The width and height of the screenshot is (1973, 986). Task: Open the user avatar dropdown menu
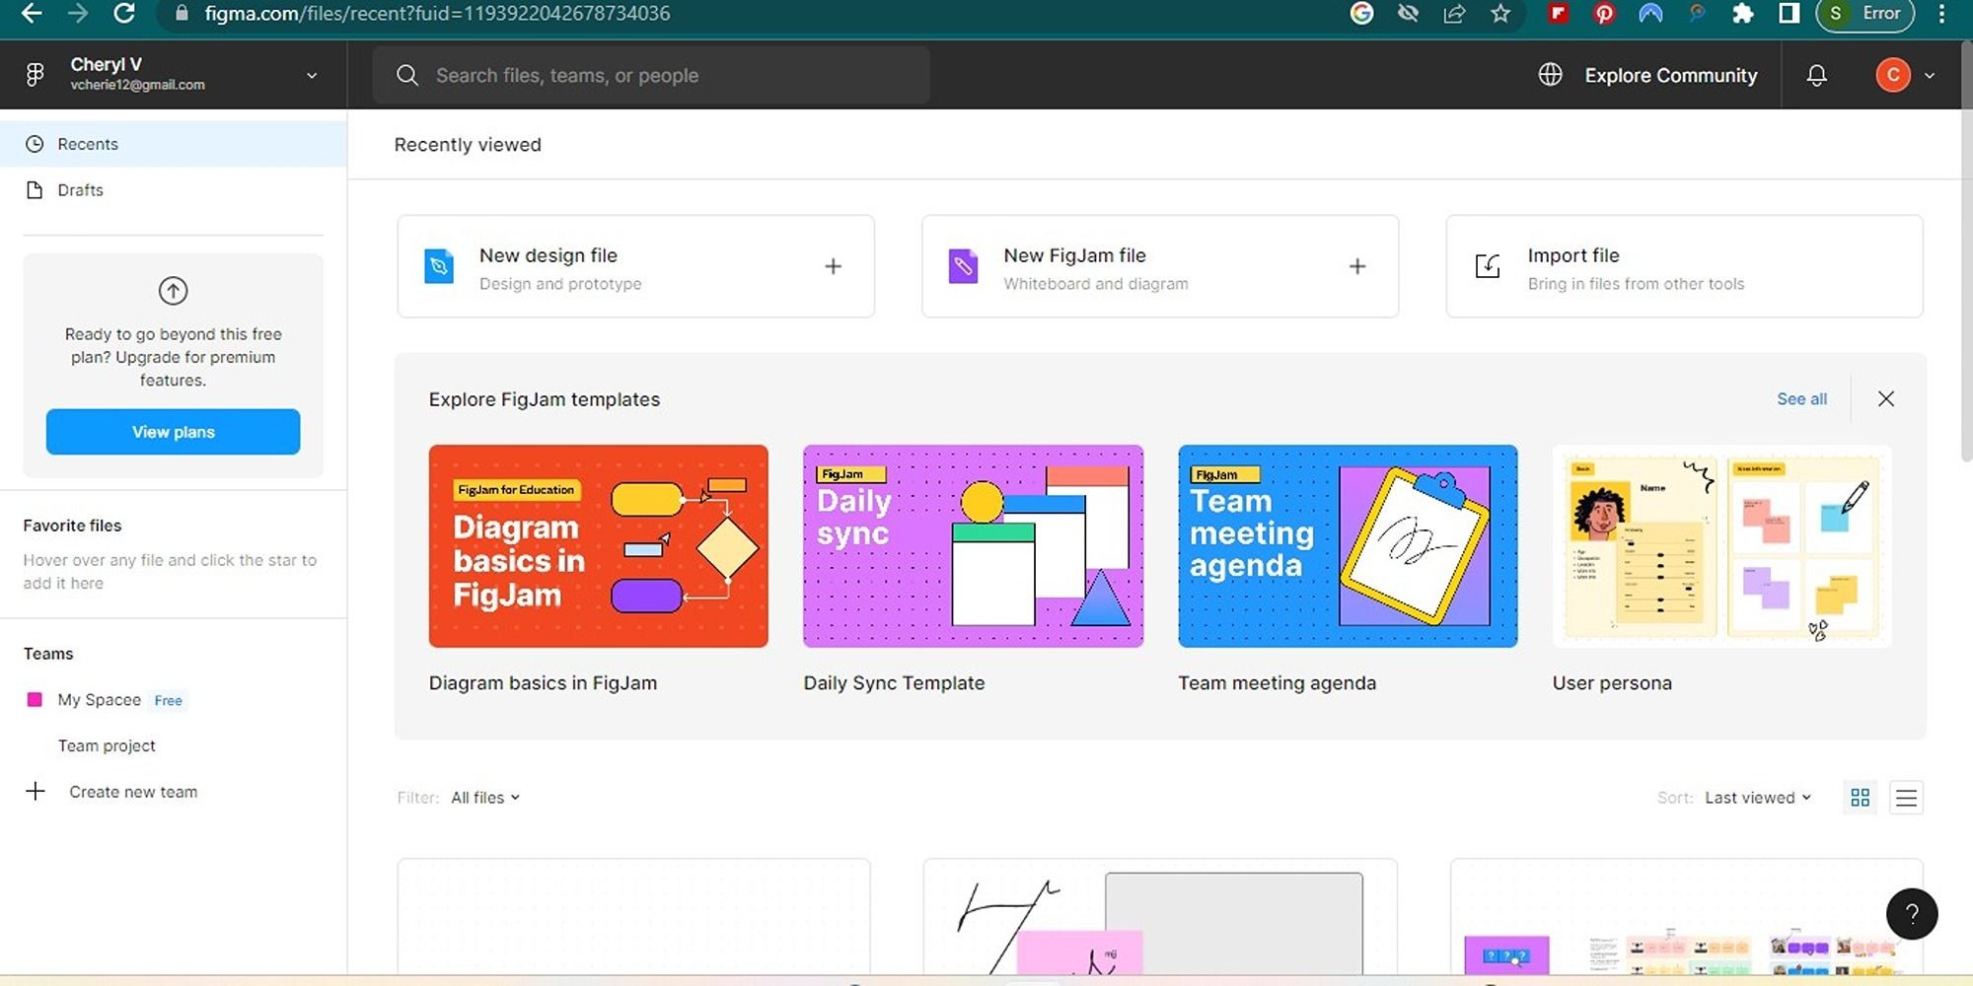pos(1905,75)
